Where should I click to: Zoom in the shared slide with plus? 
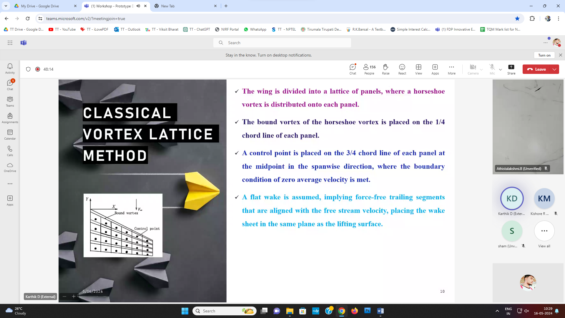tap(74, 297)
